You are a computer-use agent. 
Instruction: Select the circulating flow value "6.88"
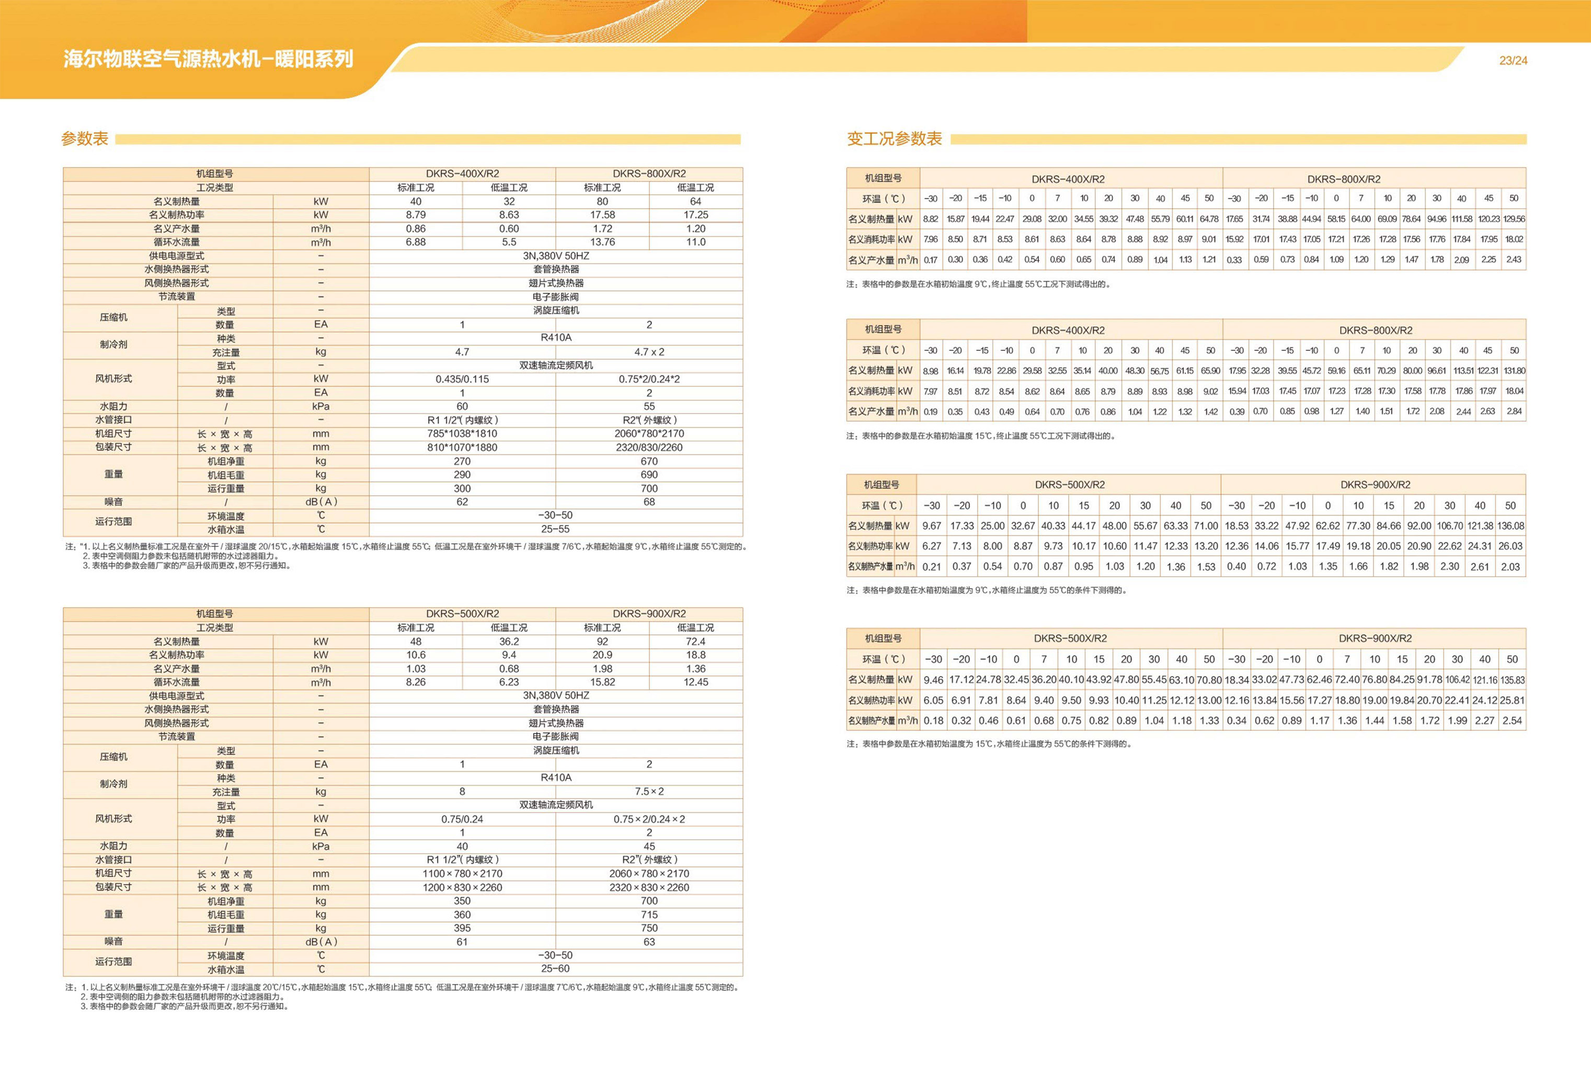(416, 242)
